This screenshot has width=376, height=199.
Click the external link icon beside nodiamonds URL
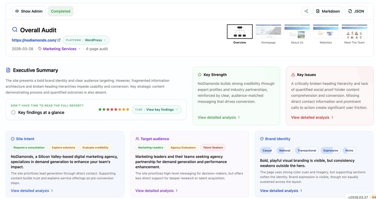[59, 40]
